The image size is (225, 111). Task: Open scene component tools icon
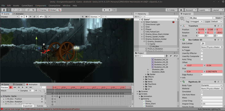coord(83,17)
